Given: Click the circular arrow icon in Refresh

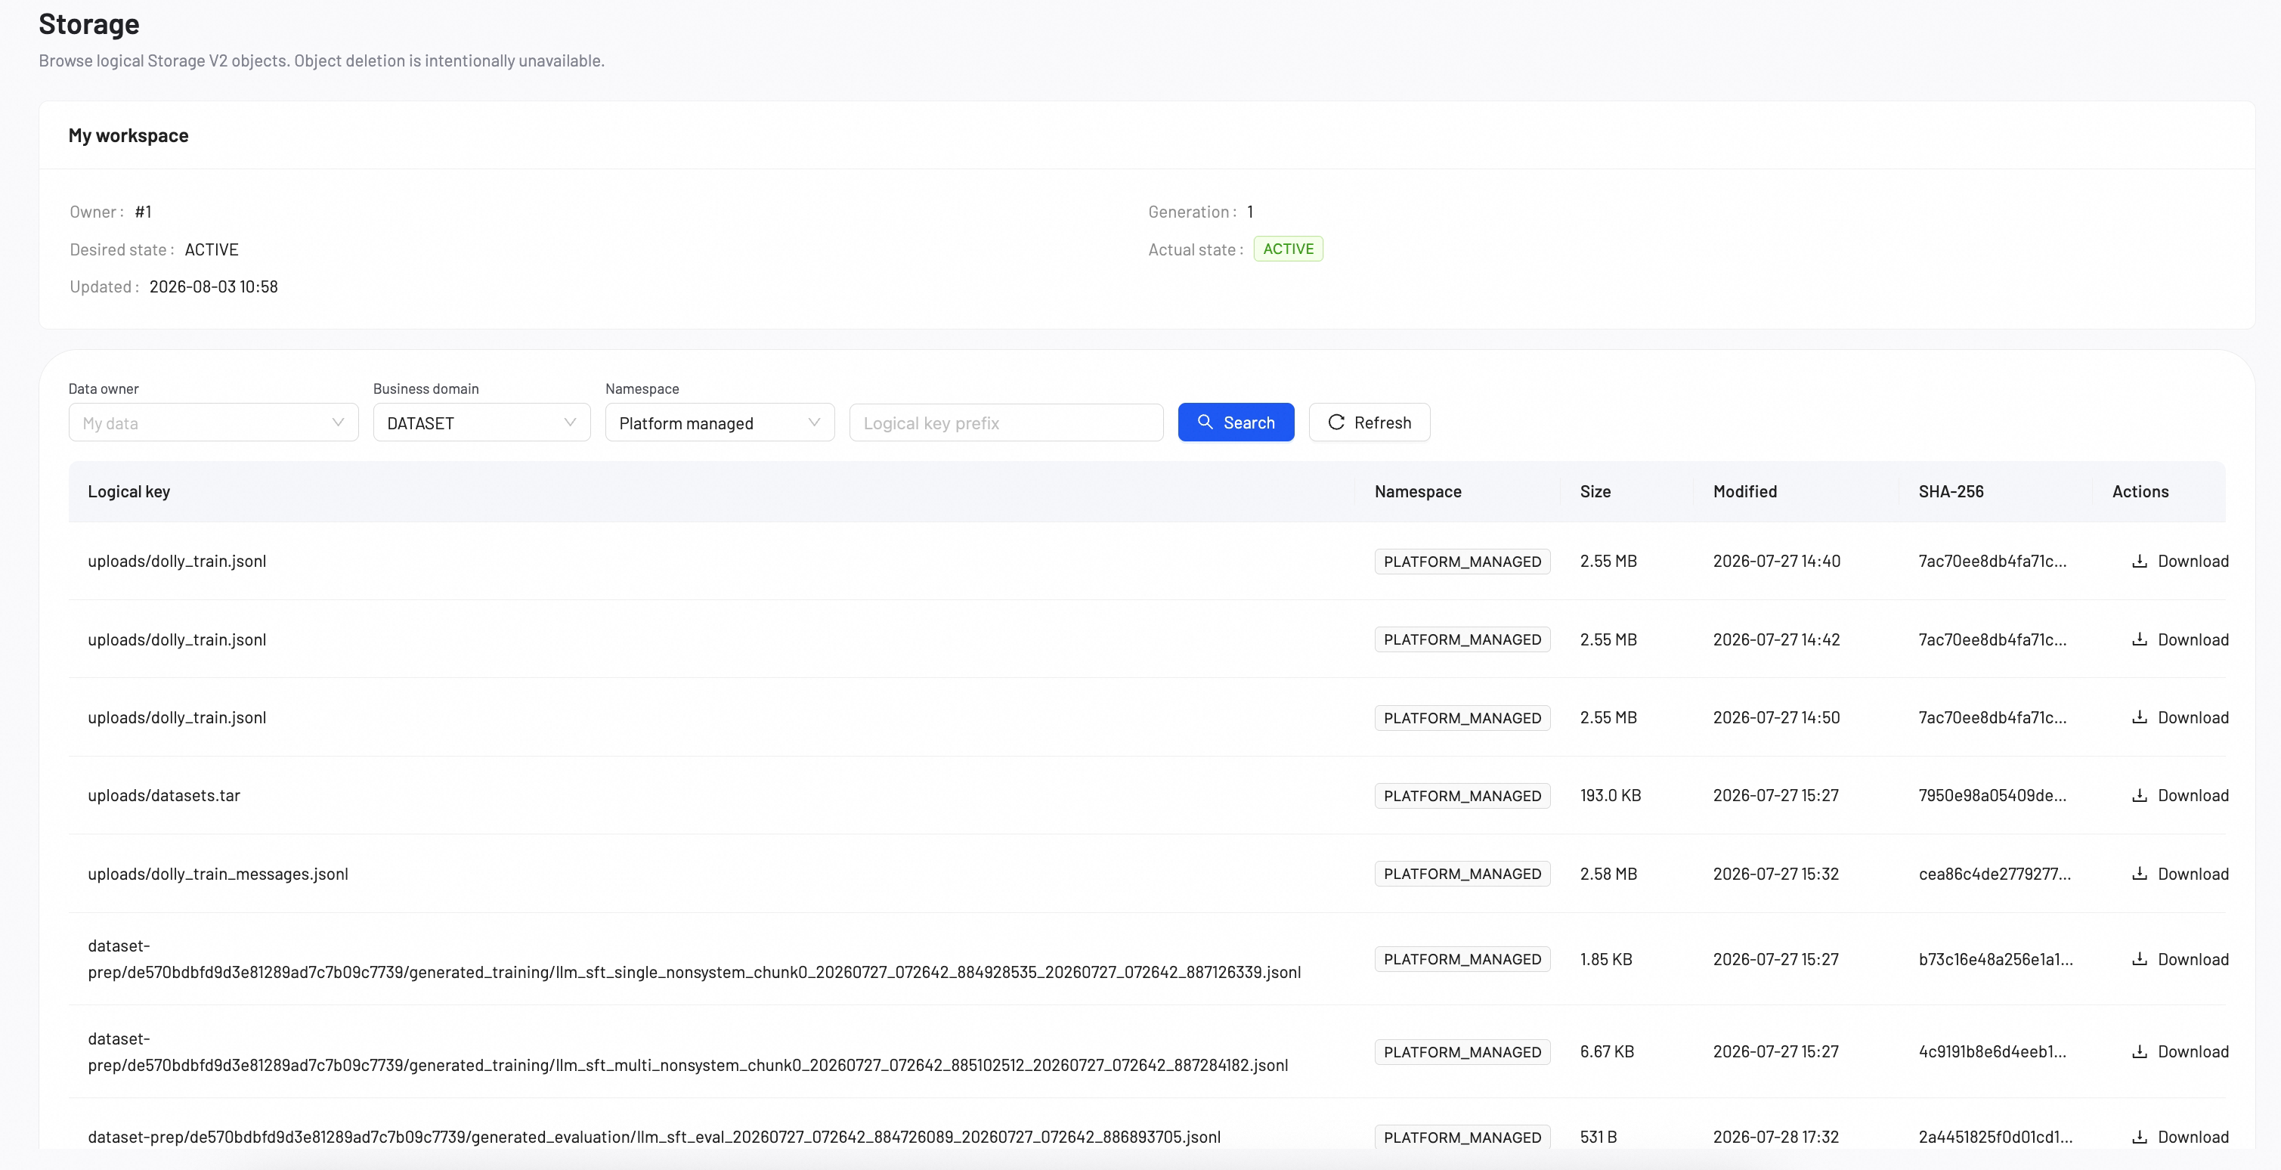Looking at the screenshot, I should (1336, 422).
